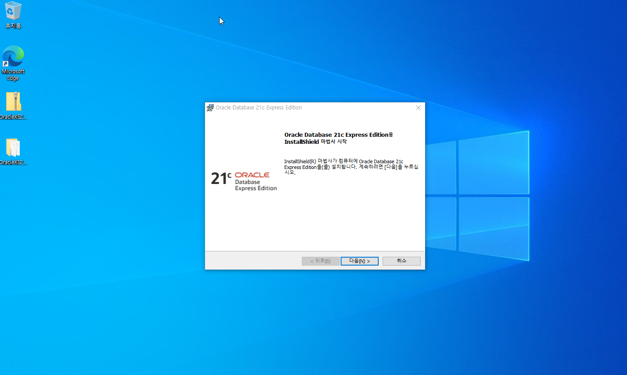Screen dimensions: 627x375
Task: Click the Oracle 21c Database logo
Action: (x=244, y=181)
